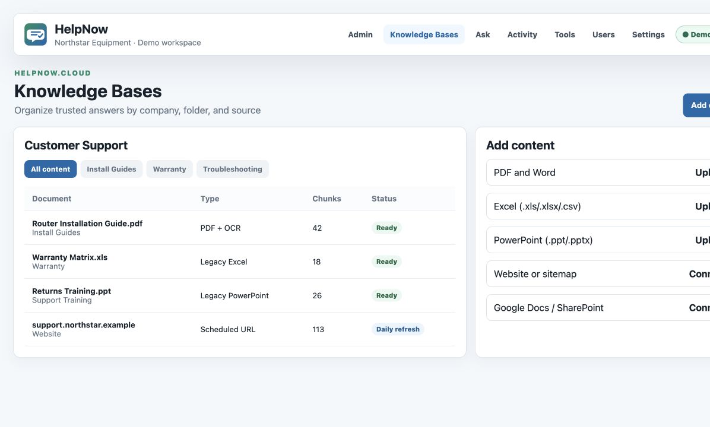Filter by Troubleshooting folder

[x=232, y=168]
